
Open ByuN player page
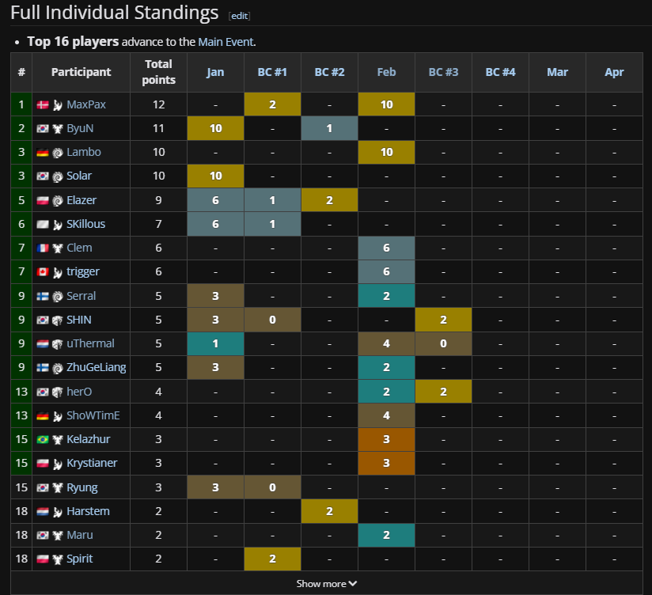point(80,128)
